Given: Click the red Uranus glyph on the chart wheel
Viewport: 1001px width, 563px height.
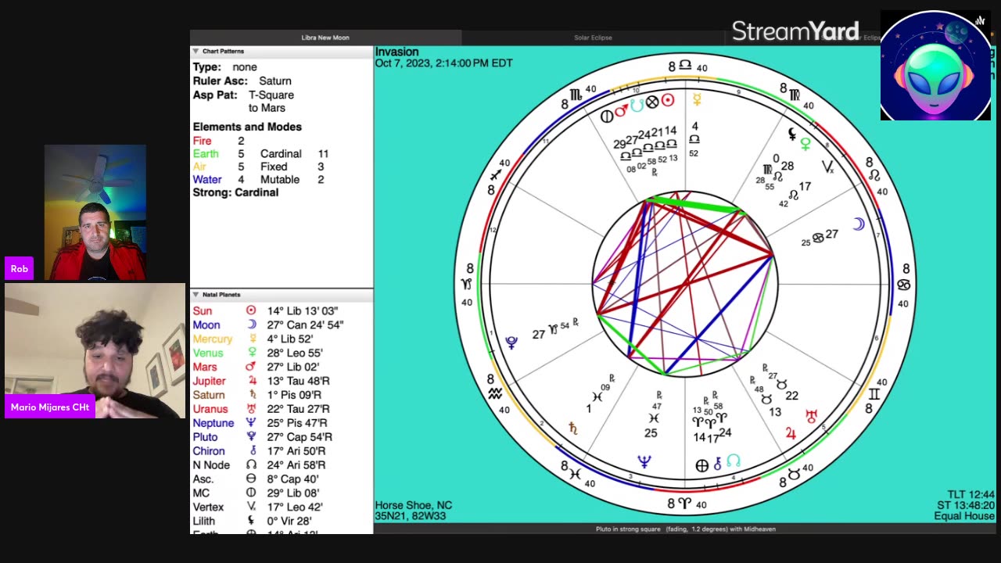Looking at the screenshot, I should click(812, 415).
